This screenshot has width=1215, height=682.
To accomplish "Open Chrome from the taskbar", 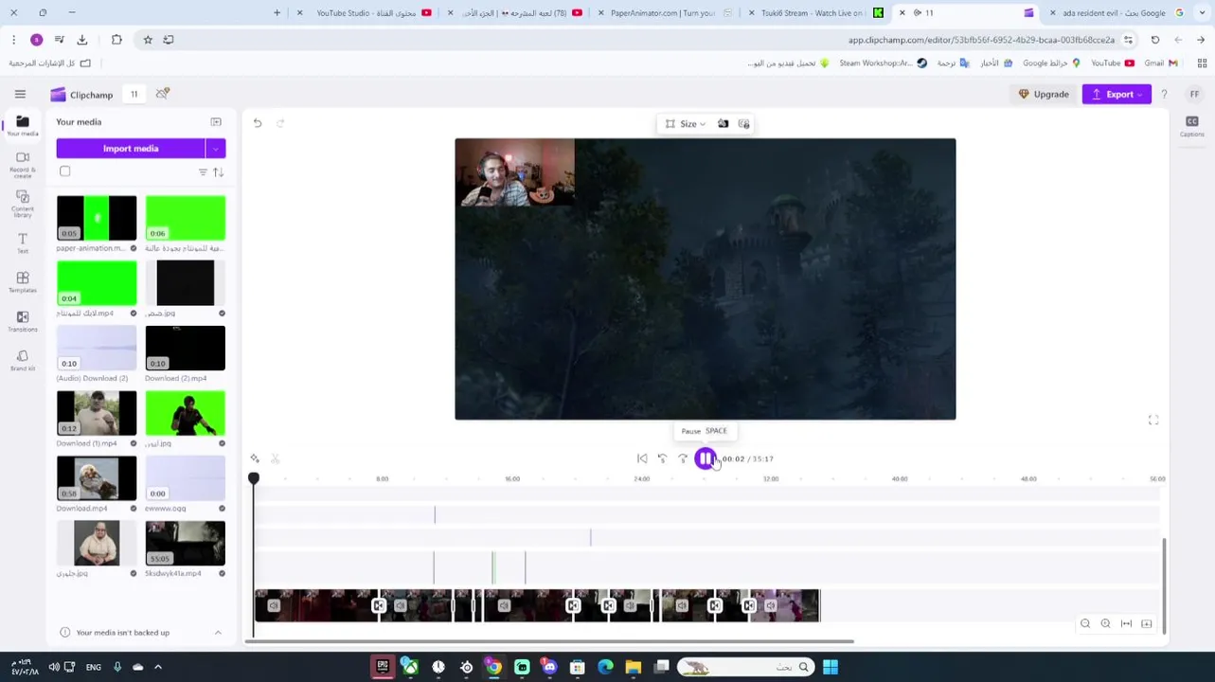I will [x=494, y=667].
